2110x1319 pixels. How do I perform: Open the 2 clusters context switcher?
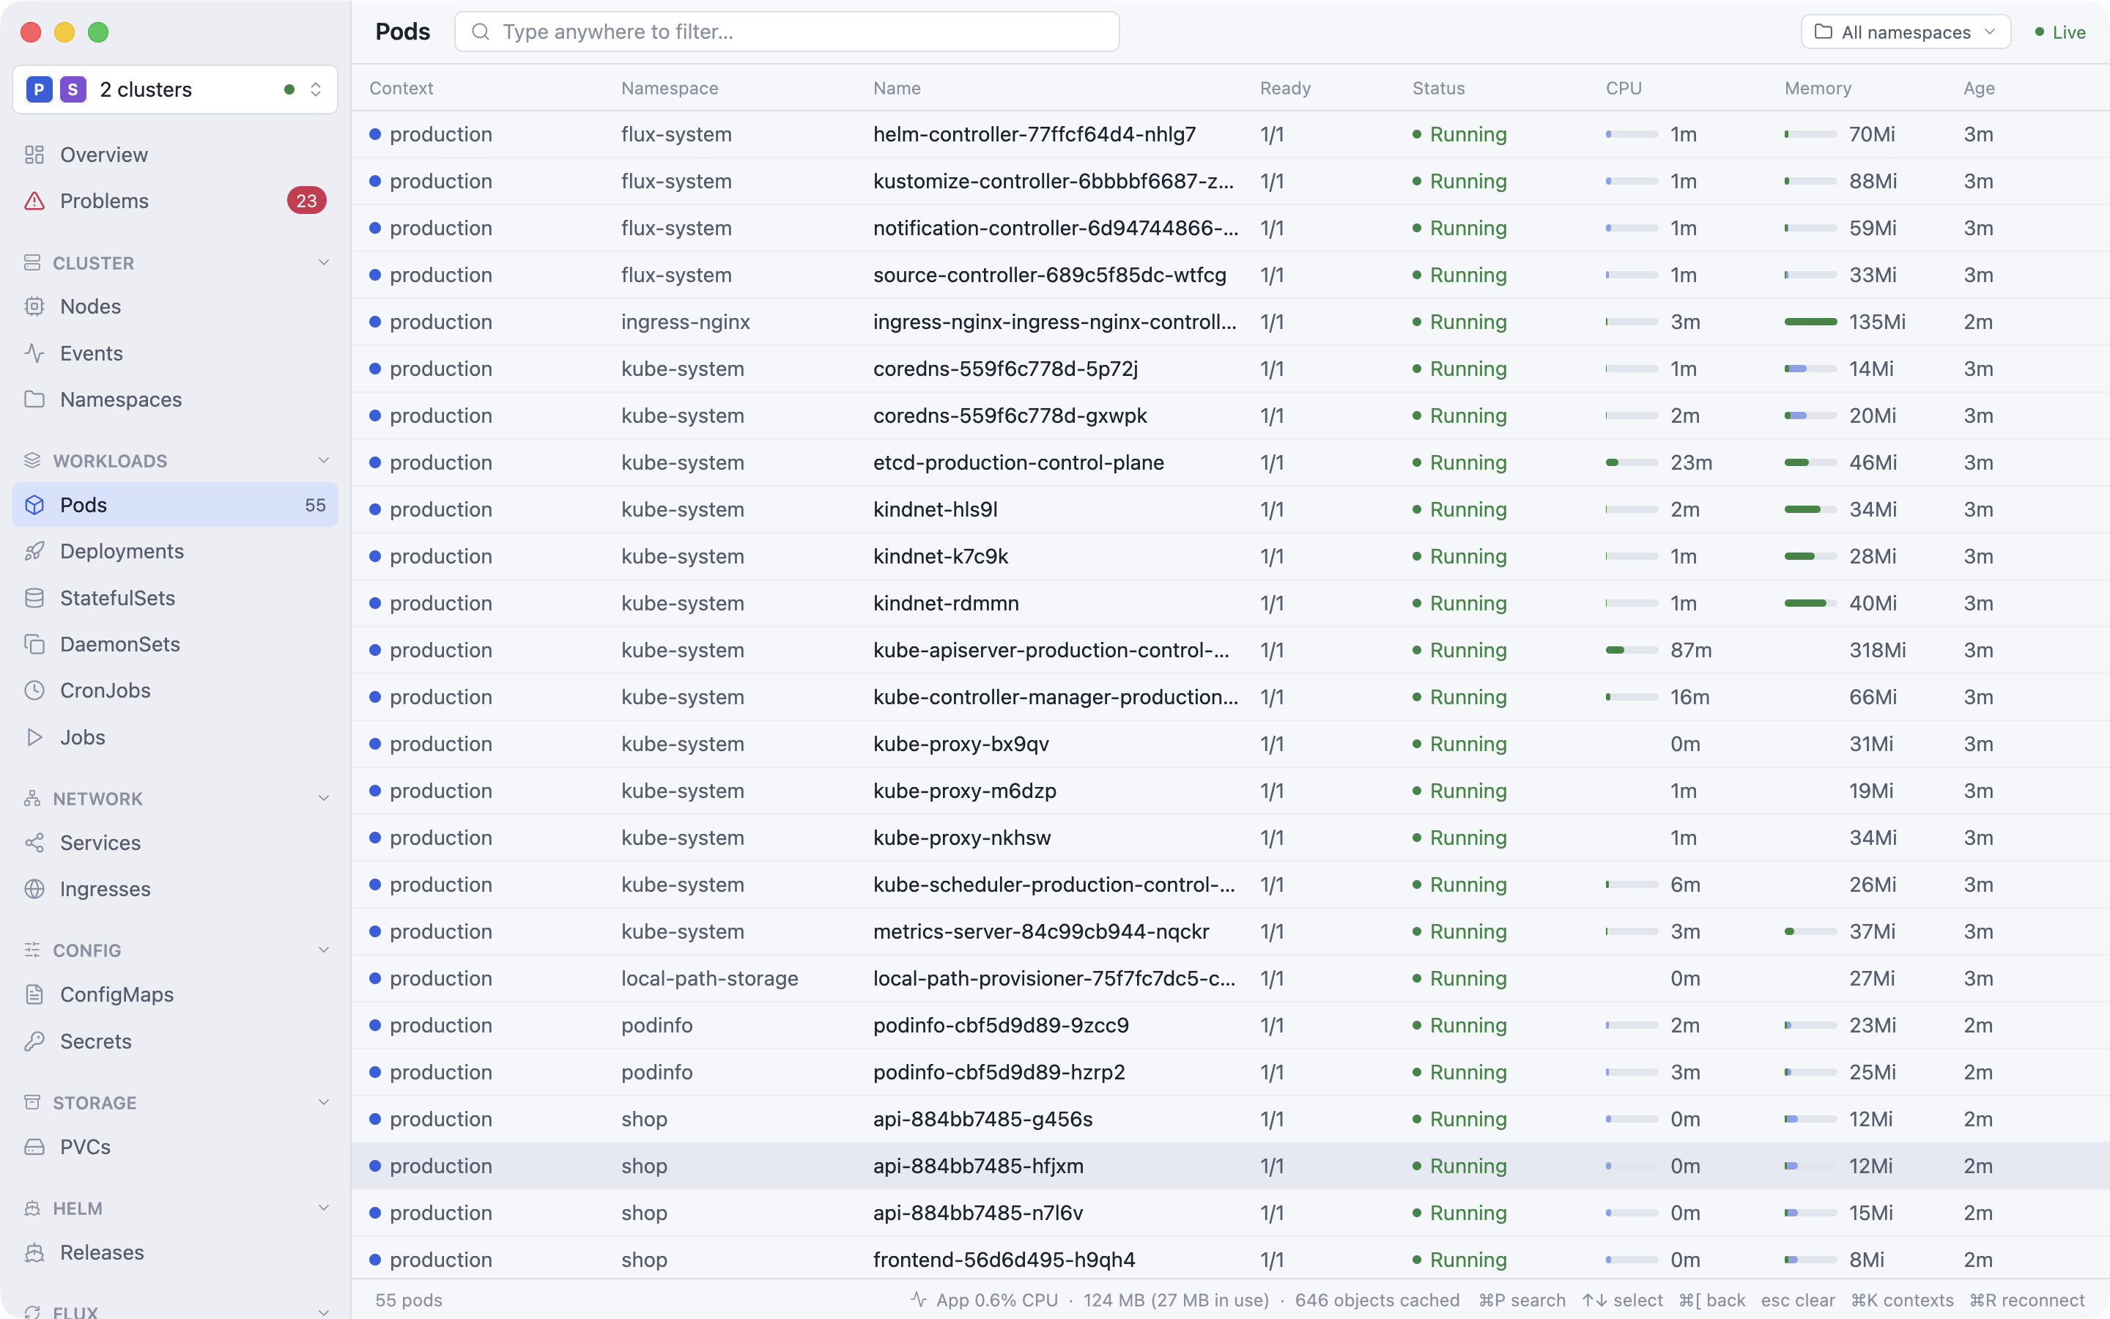(174, 89)
